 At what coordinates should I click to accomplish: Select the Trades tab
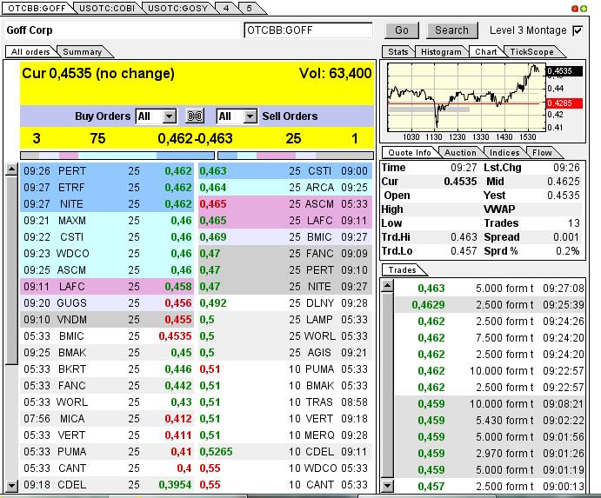(402, 270)
